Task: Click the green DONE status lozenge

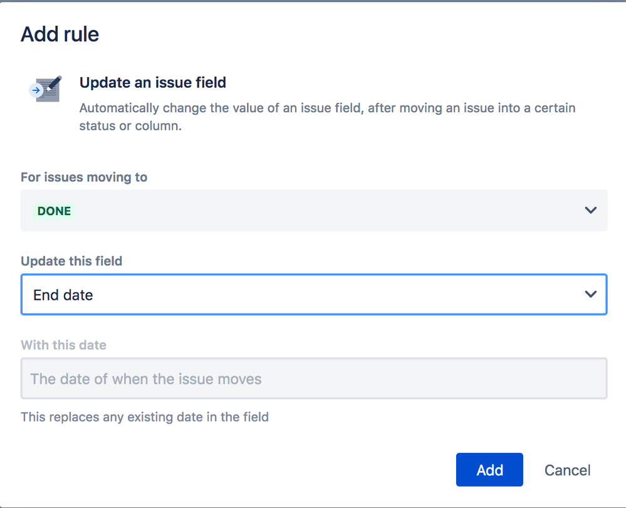Action: pos(55,211)
